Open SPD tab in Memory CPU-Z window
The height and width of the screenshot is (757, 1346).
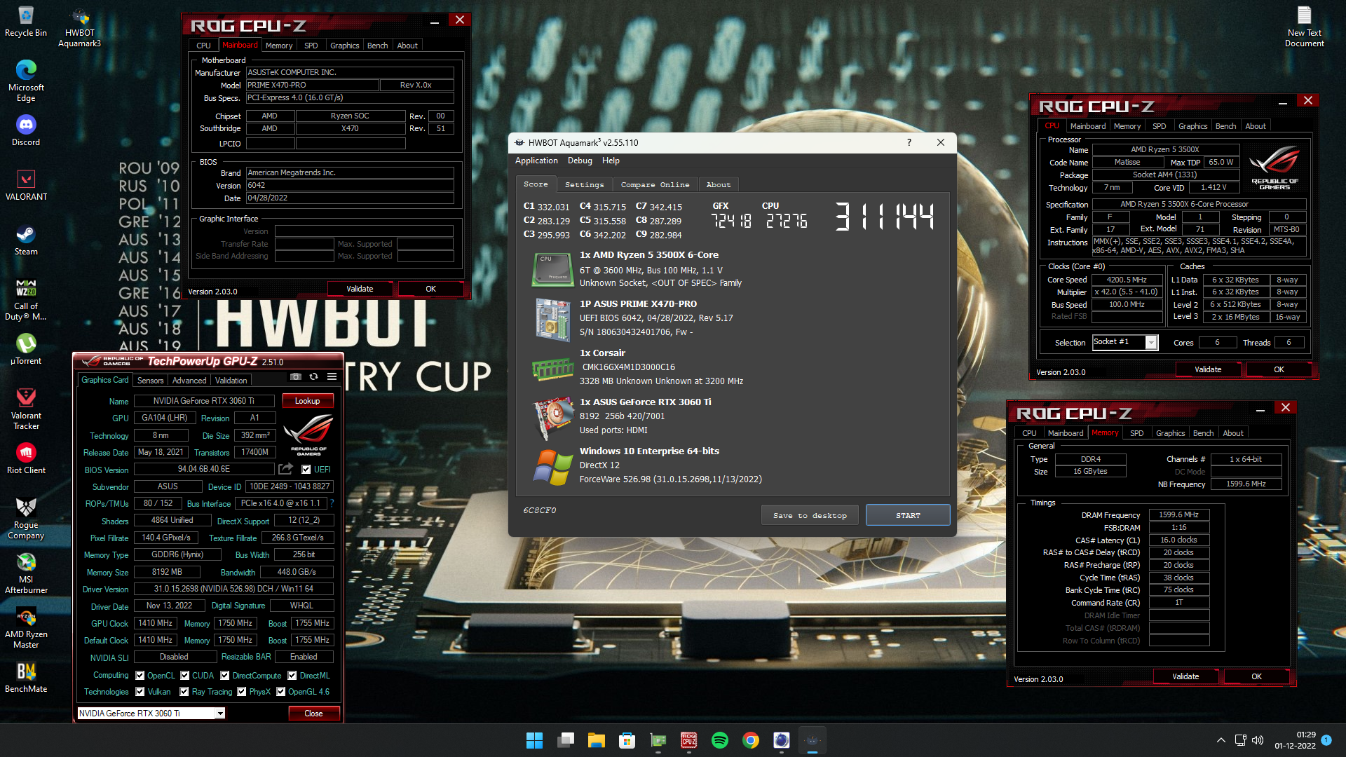[1137, 433]
